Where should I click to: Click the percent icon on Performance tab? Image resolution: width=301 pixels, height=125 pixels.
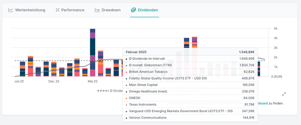click(x=57, y=10)
